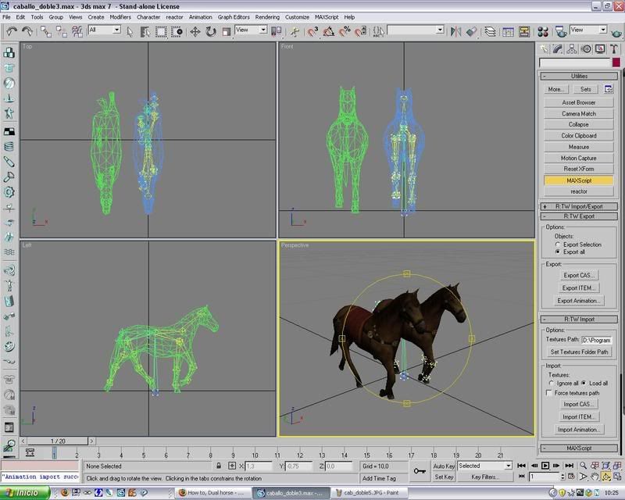Open the Utilities hammer panel tab
The image size is (625, 500).
(614, 49)
